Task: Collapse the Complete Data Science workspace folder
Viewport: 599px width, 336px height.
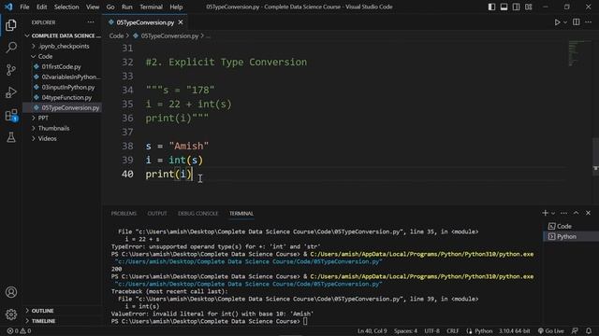Action: [63, 35]
